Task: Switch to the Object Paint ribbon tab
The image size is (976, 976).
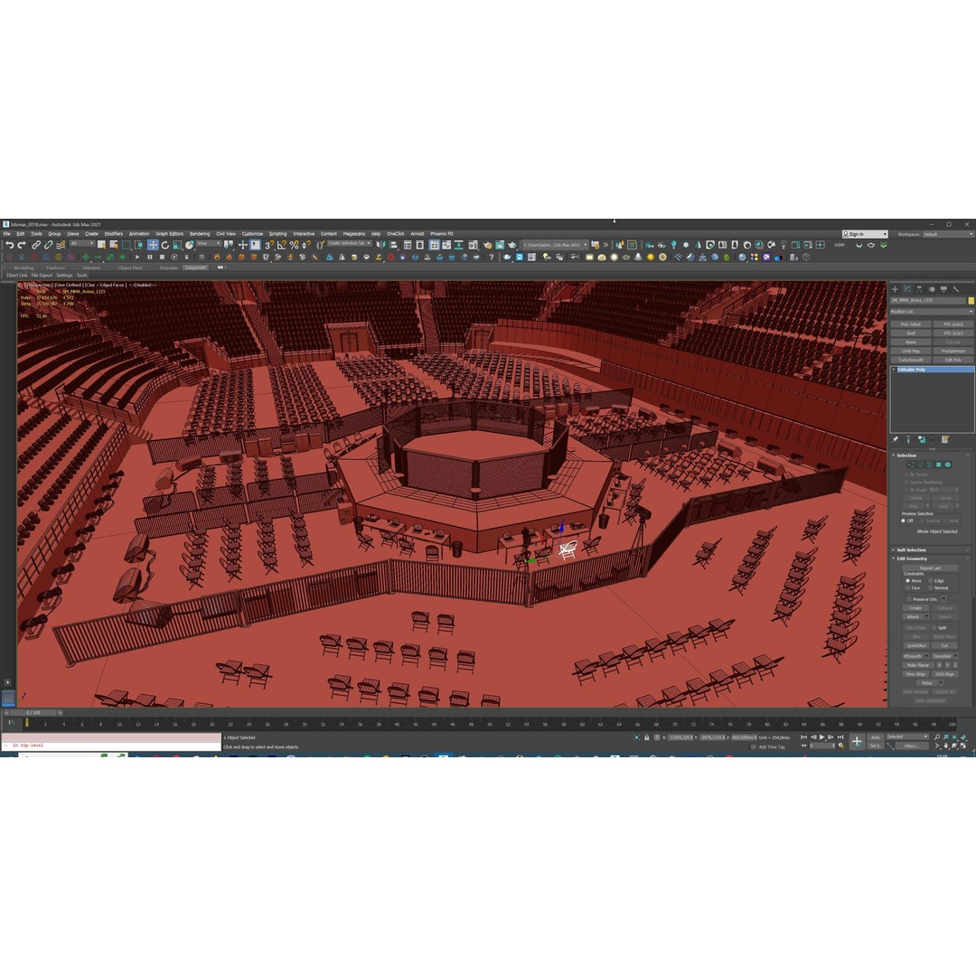Action: tap(130, 267)
